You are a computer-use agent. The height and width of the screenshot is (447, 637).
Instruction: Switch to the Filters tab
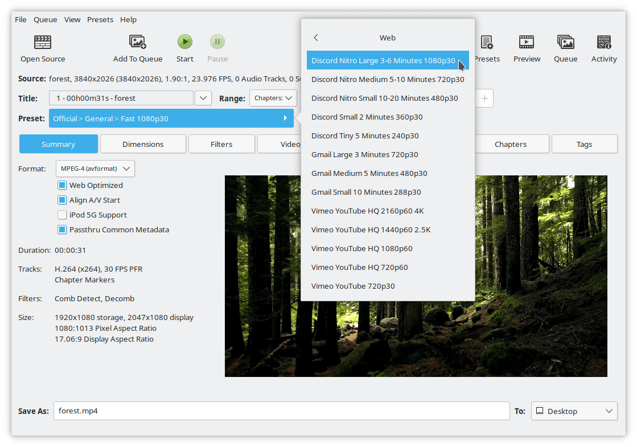pyautogui.click(x=221, y=144)
